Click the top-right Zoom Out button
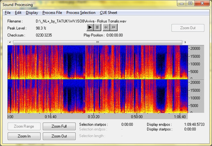212x146 pixels. (188, 28)
